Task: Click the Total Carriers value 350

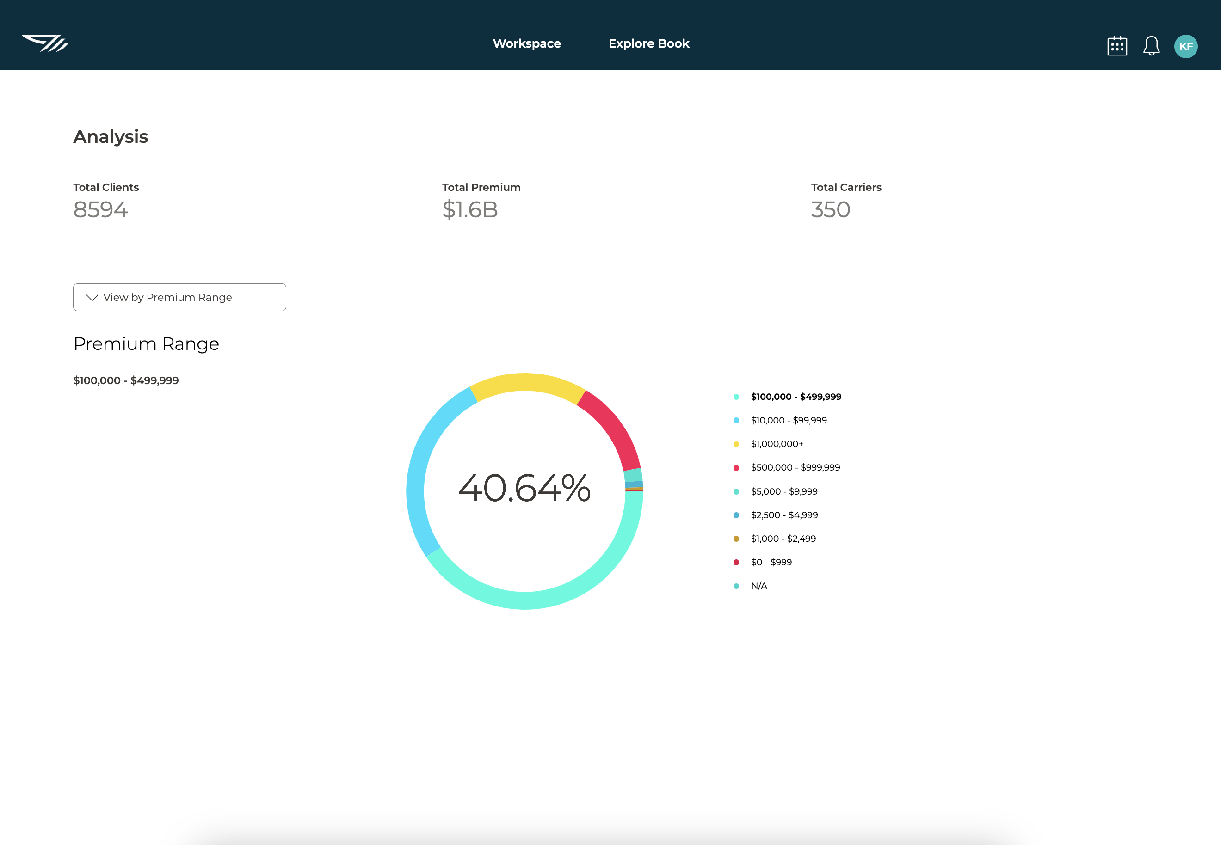Action: [831, 210]
